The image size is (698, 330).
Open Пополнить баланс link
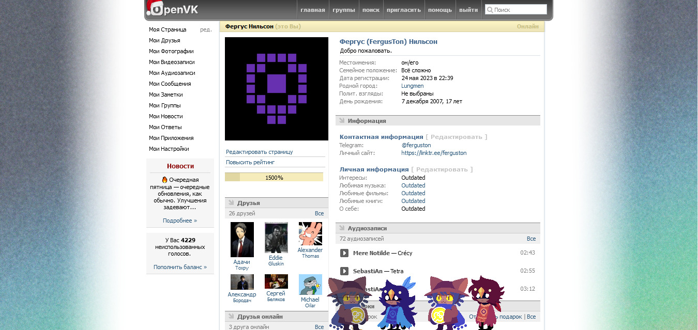click(x=180, y=267)
